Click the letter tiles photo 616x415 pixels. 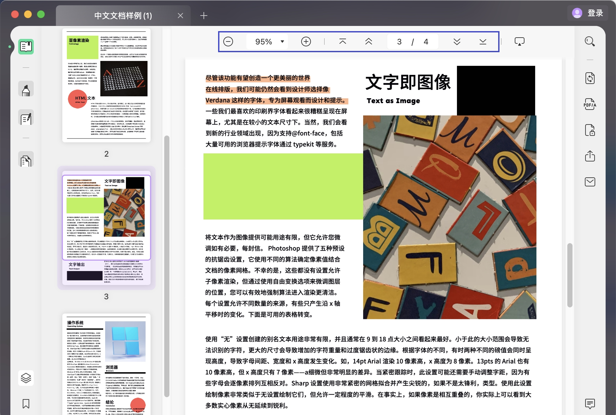point(450,217)
